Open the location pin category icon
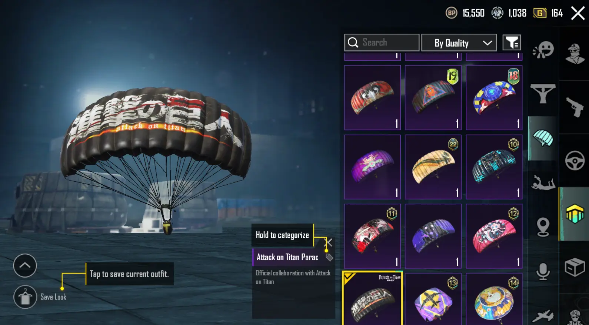Viewport: 589px width, 325px height. 543,227
